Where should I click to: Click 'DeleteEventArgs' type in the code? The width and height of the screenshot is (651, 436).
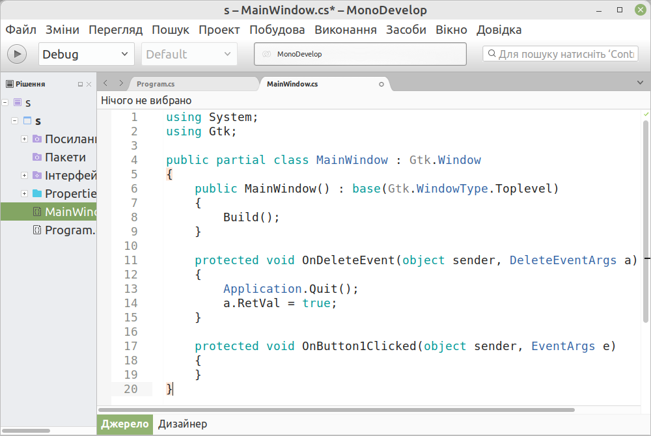click(x=563, y=260)
